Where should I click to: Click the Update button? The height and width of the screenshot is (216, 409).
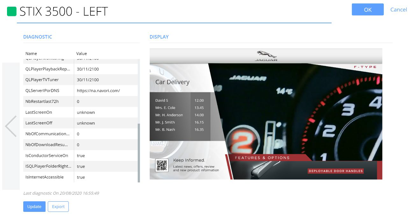pos(34,206)
